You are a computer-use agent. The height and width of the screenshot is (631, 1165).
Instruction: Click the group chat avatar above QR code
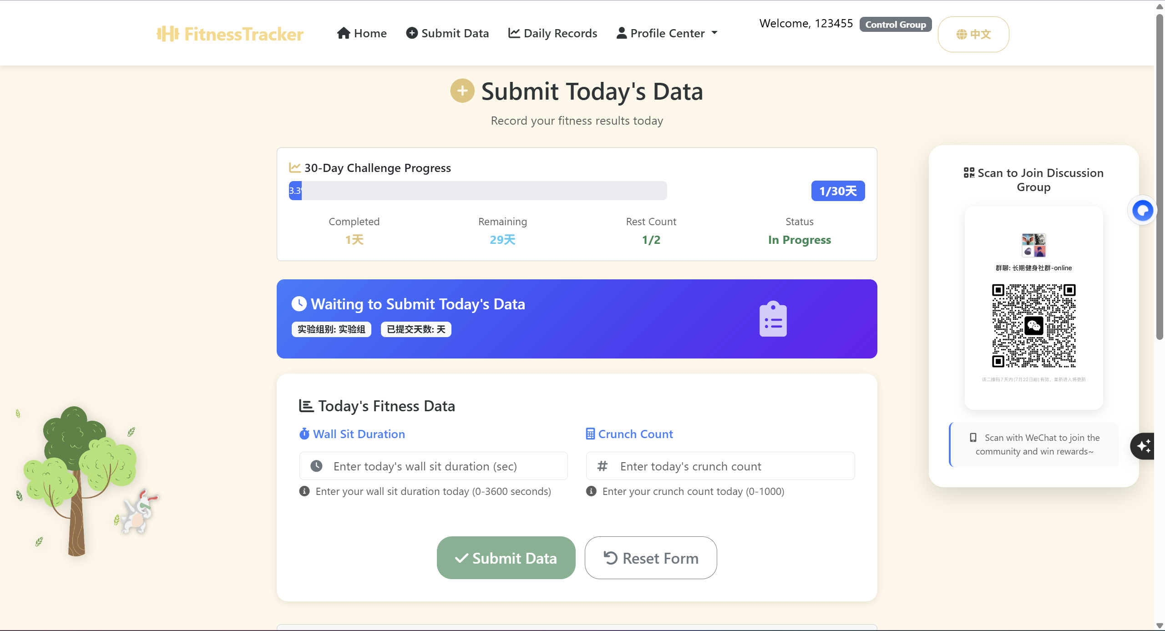[x=1033, y=245]
